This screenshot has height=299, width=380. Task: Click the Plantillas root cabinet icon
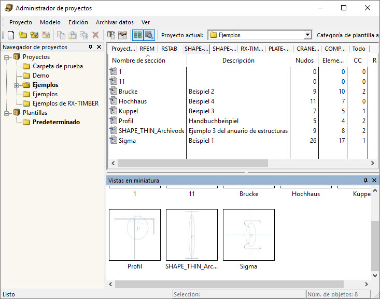[x=17, y=113]
